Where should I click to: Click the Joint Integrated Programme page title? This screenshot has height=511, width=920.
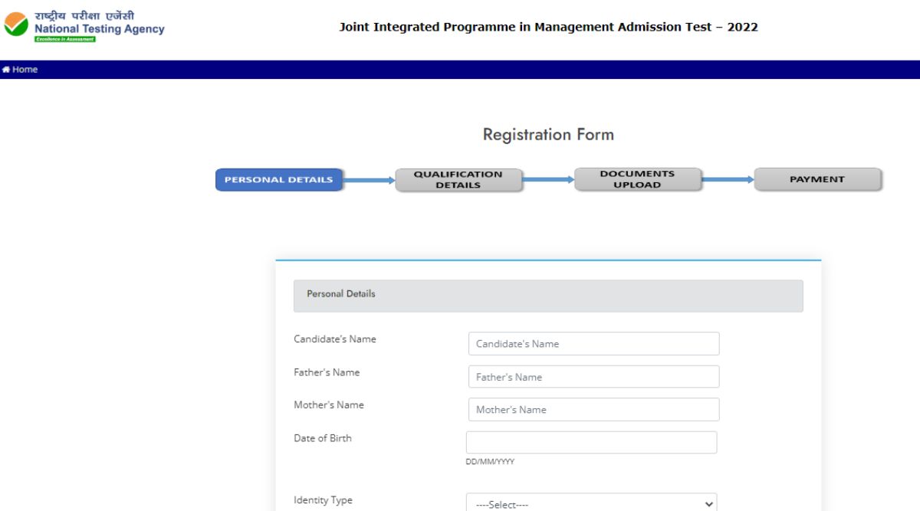point(548,28)
